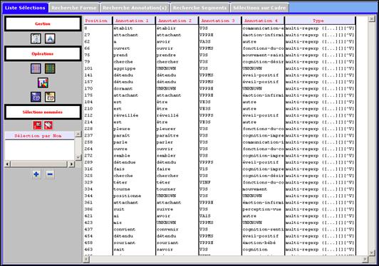
Task: Select the row at position 212 réveillée
Action: 219,115
